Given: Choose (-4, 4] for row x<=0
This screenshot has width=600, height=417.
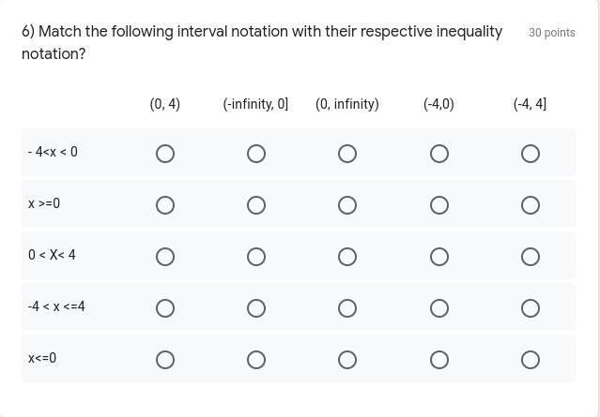Looking at the screenshot, I should [531, 360].
